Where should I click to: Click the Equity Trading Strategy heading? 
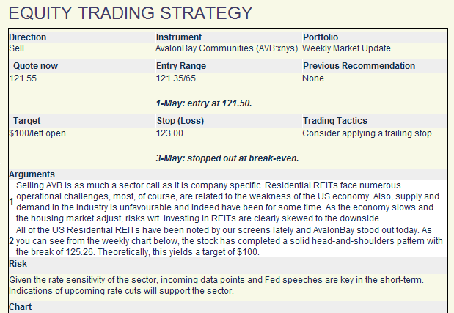point(131,13)
